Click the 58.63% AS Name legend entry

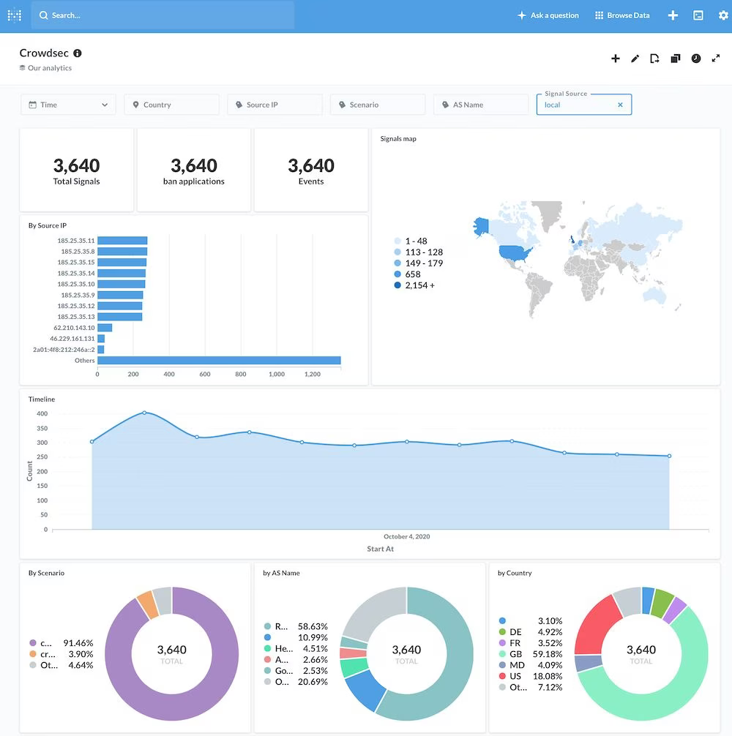pyautogui.click(x=296, y=626)
